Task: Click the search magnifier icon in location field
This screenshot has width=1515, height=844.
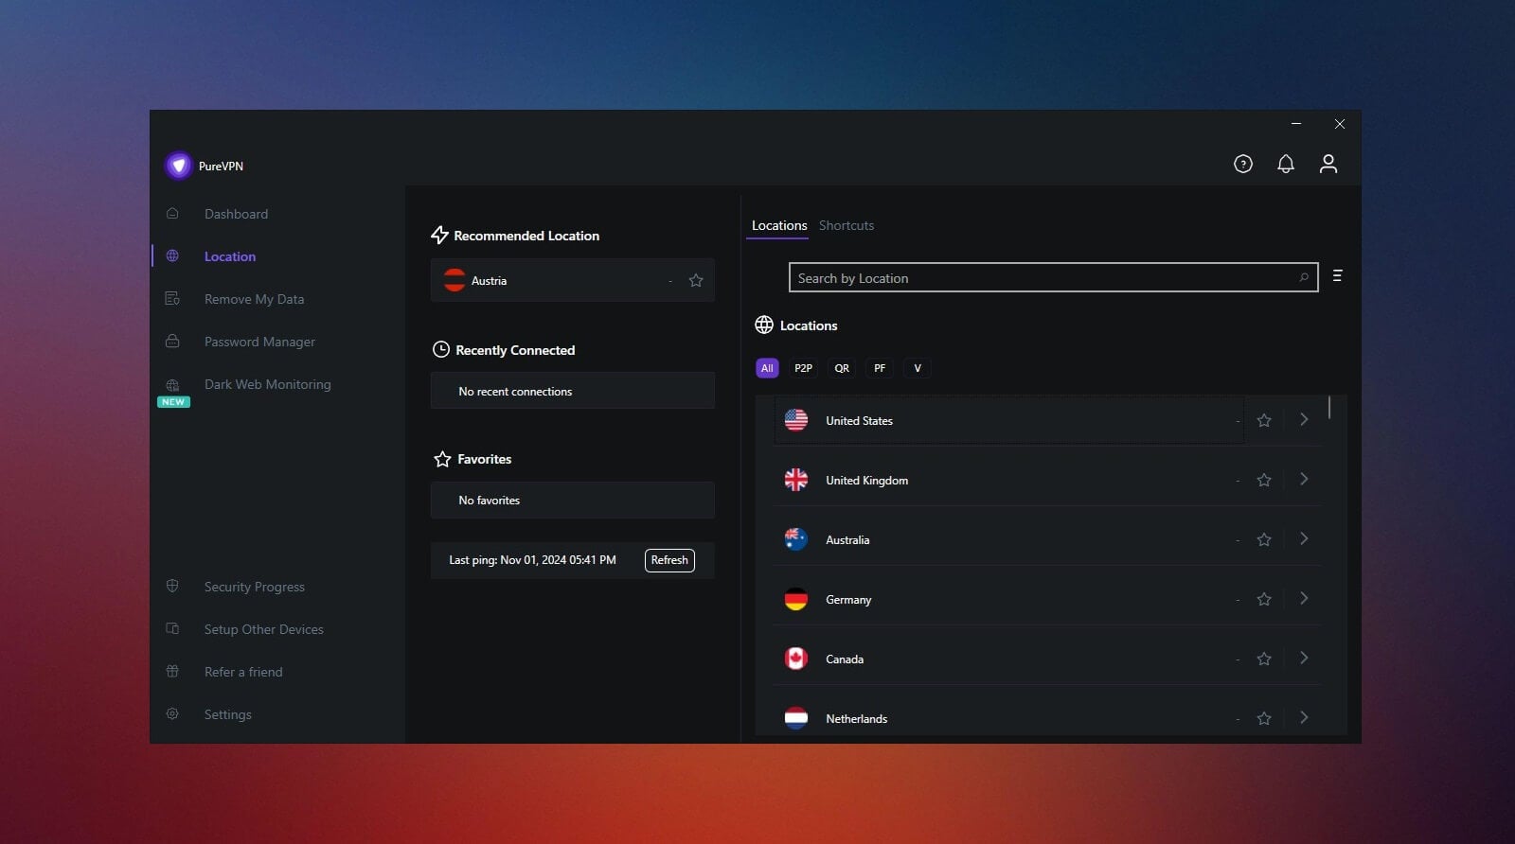Action: [x=1304, y=277]
